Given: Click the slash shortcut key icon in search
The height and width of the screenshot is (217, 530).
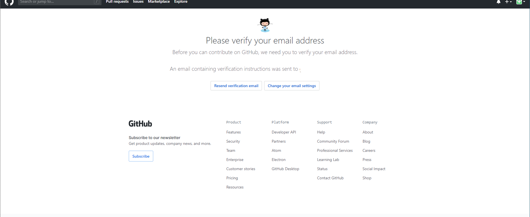Looking at the screenshot, I should pyautogui.click(x=96, y=2).
